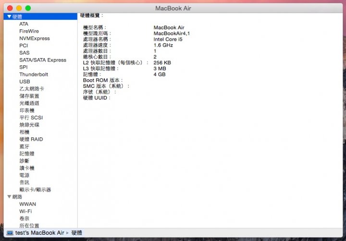Select 光纖通道 Fibre Channel entry
The width and height of the screenshot is (346, 241).
[29, 103]
